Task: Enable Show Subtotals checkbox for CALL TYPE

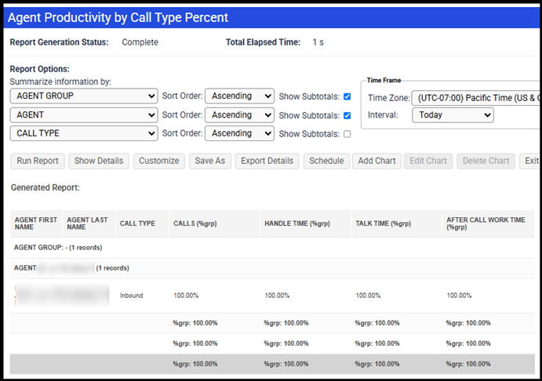Action: [x=347, y=134]
